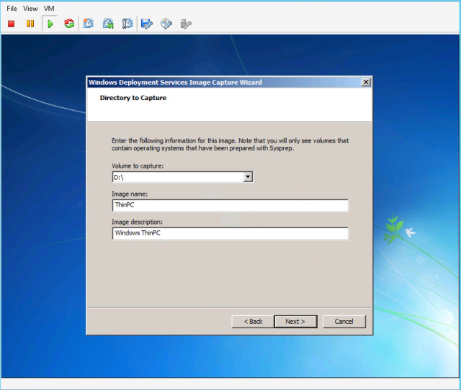Reset the virtual machine

pos(68,24)
